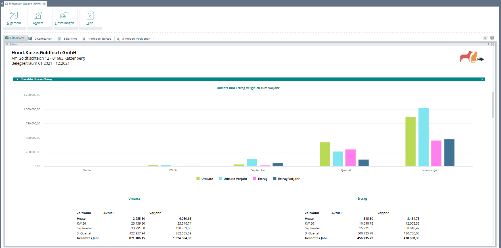501x248 pixels.
Task: Open the Allgemein ribbon menu
Action: (14, 18)
